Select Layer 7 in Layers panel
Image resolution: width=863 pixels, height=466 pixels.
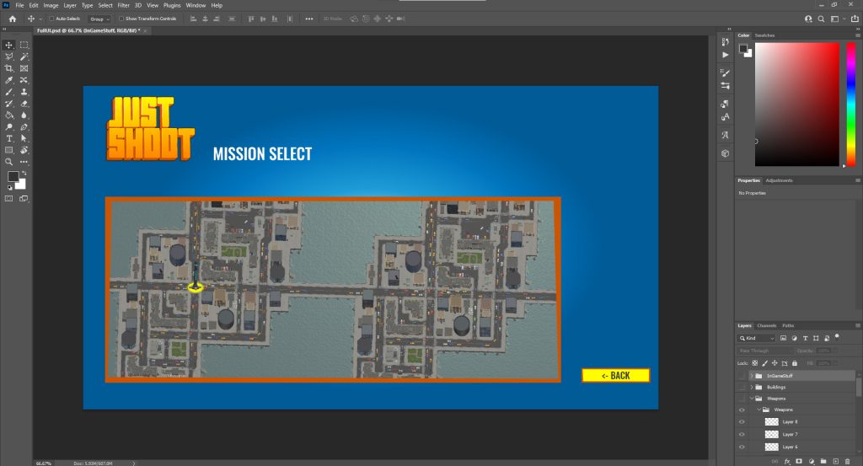[790, 434]
